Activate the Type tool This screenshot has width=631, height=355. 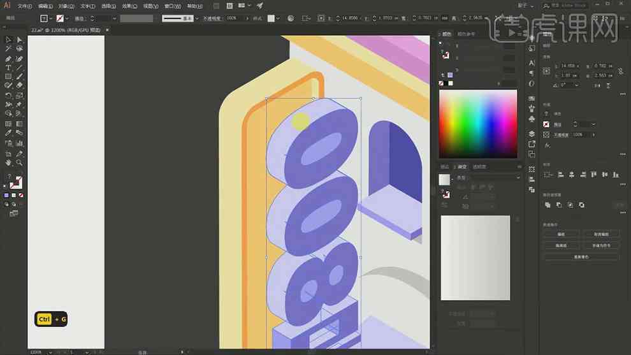click(x=8, y=68)
